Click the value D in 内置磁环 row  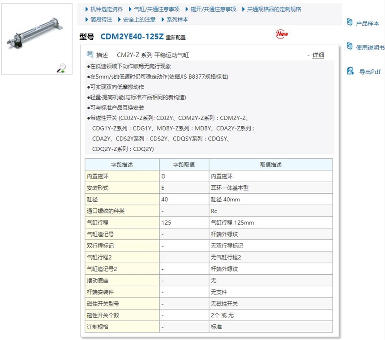pos(184,176)
